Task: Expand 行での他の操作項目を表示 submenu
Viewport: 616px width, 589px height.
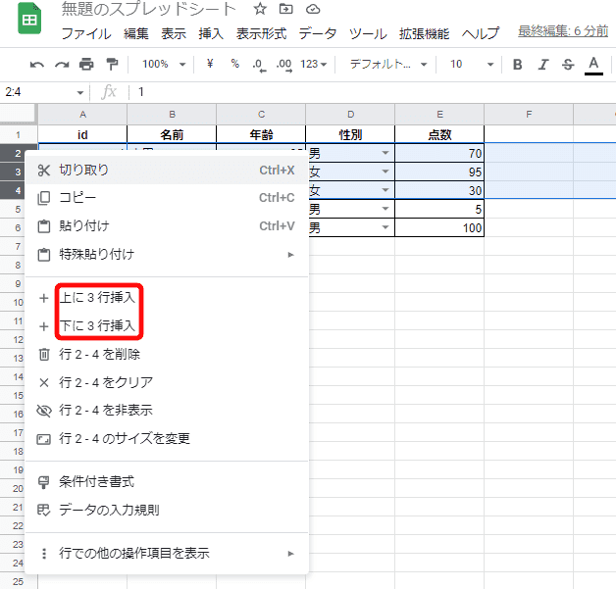Action: click(x=167, y=554)
